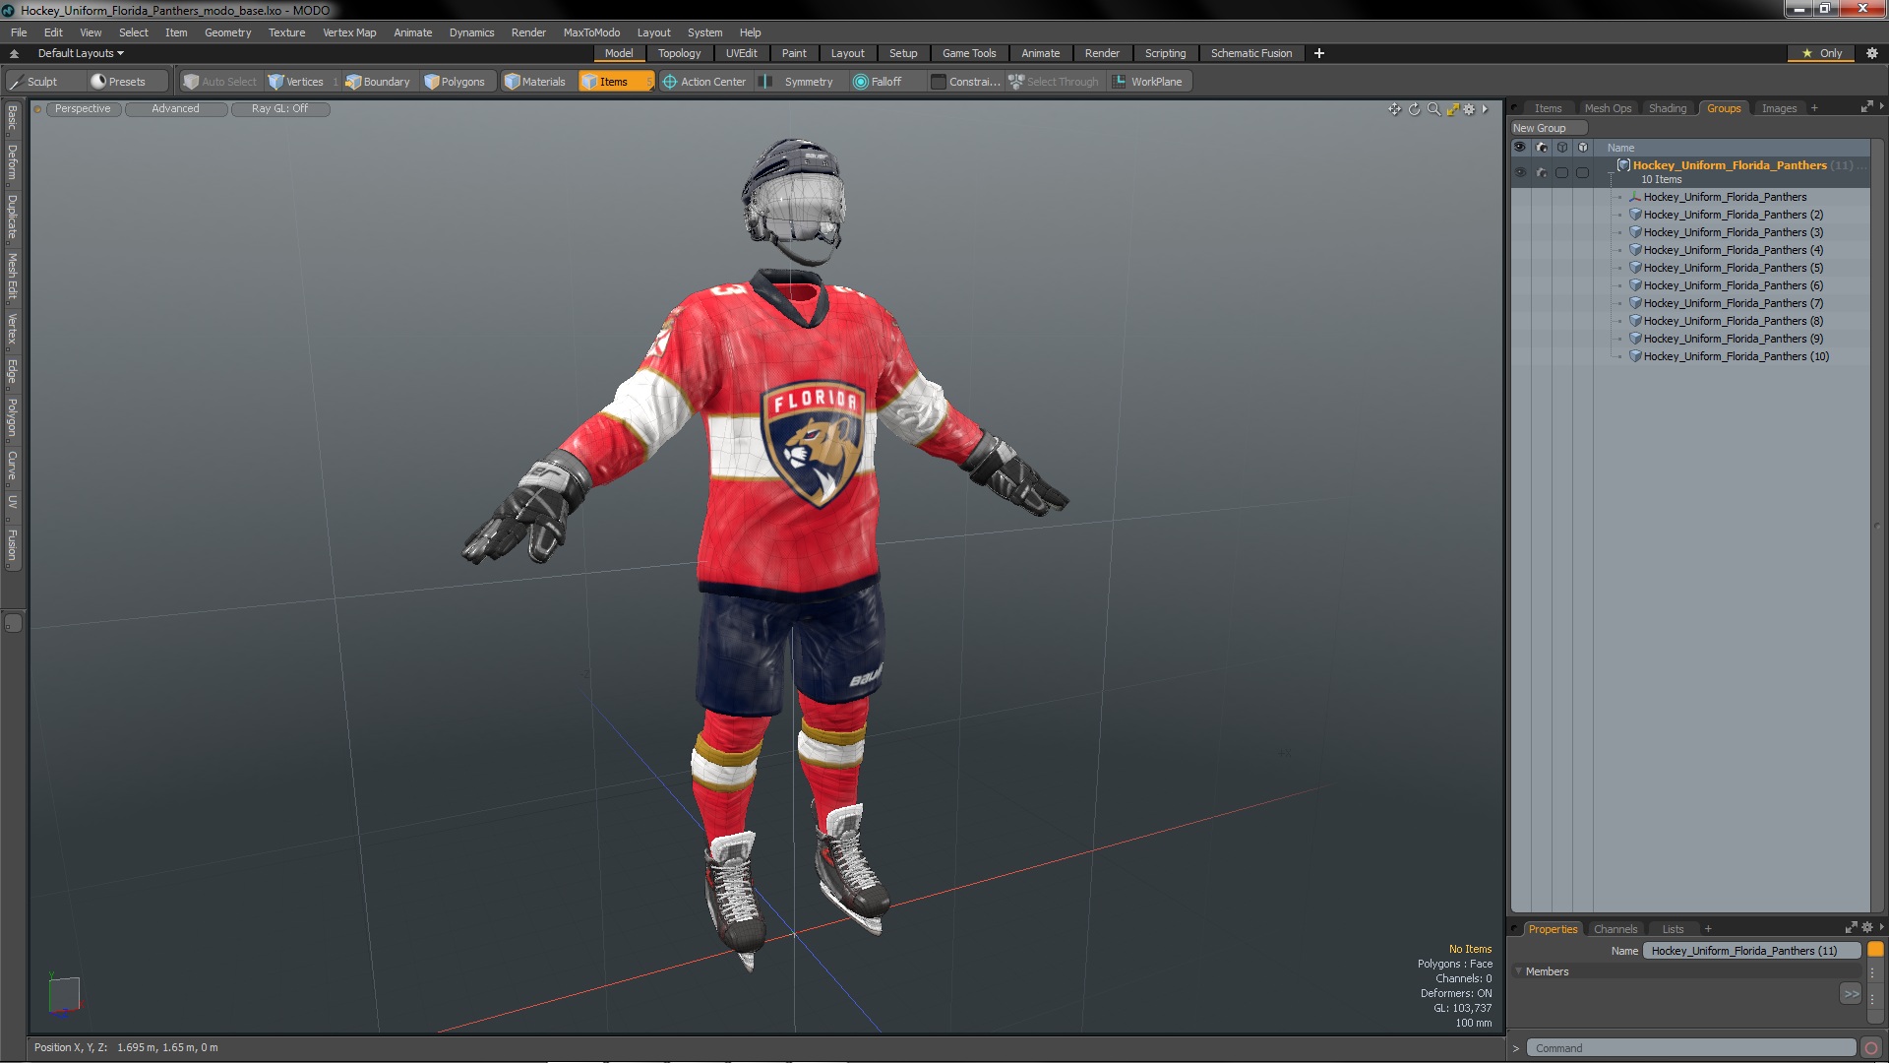Expand members list with >> button
Screen dimensions: 1889x1063
pos(1851,994)
